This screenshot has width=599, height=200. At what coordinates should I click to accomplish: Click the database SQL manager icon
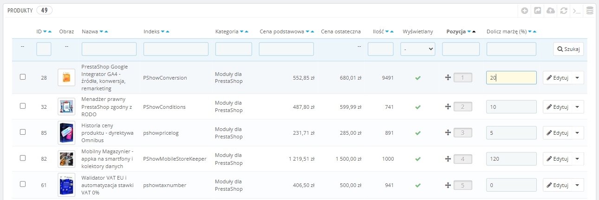590,10
